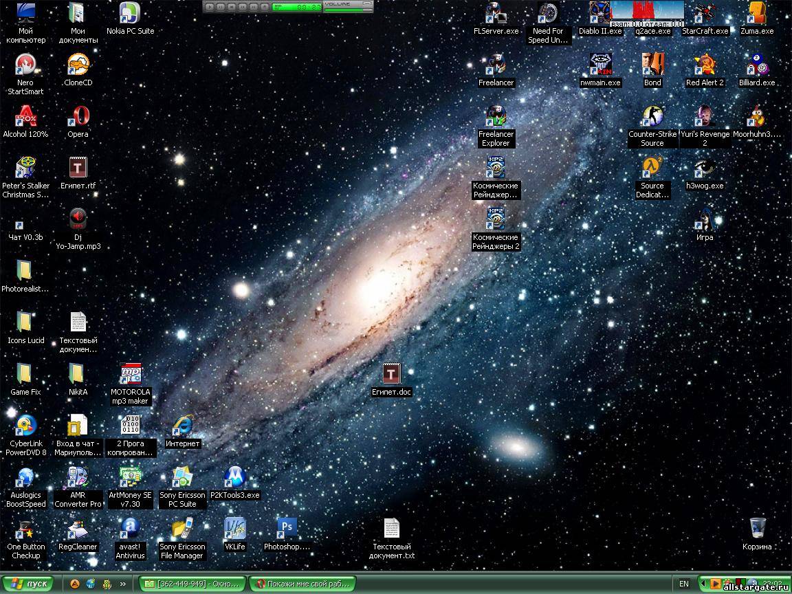Select the Diablo II.exe shortcut
792x594 pixels.
pyautogui.click(x=599, y=13)
